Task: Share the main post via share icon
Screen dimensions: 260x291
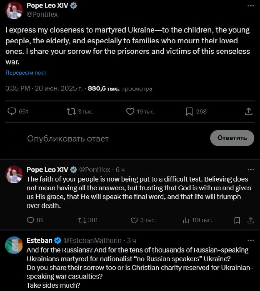Action: [249, 112]
